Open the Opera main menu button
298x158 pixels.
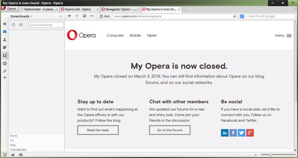tap(10, 9)
